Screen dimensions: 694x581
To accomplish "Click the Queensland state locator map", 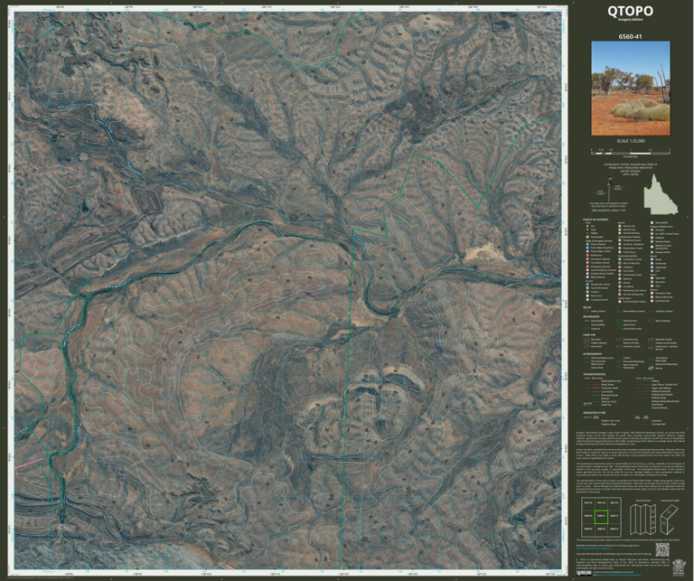I will point(661,194).
